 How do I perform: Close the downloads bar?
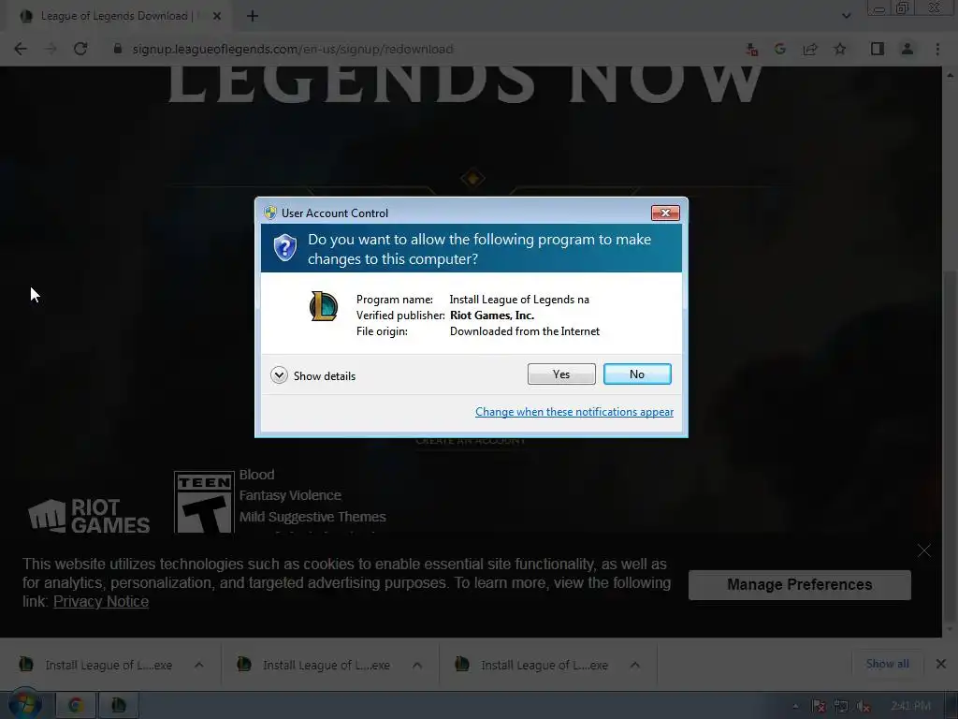(x=941, y=664)
